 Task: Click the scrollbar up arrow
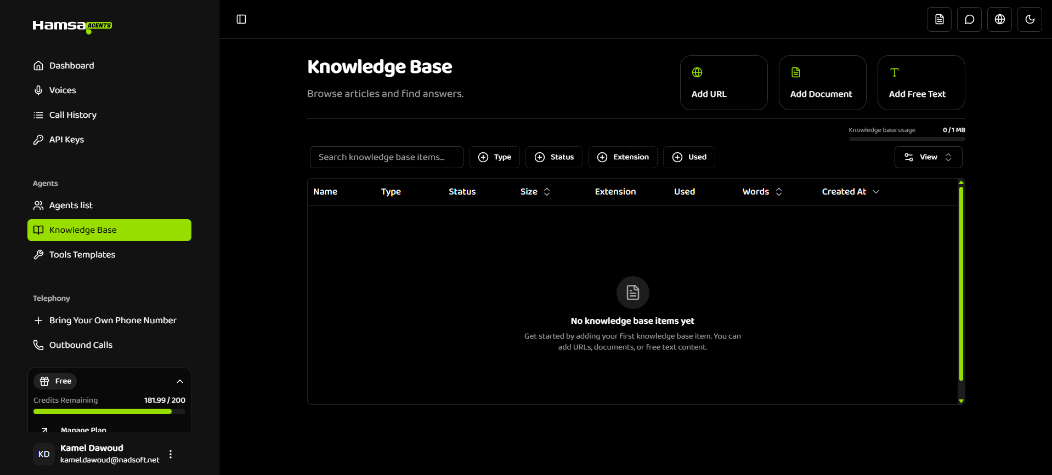[961, 182]
